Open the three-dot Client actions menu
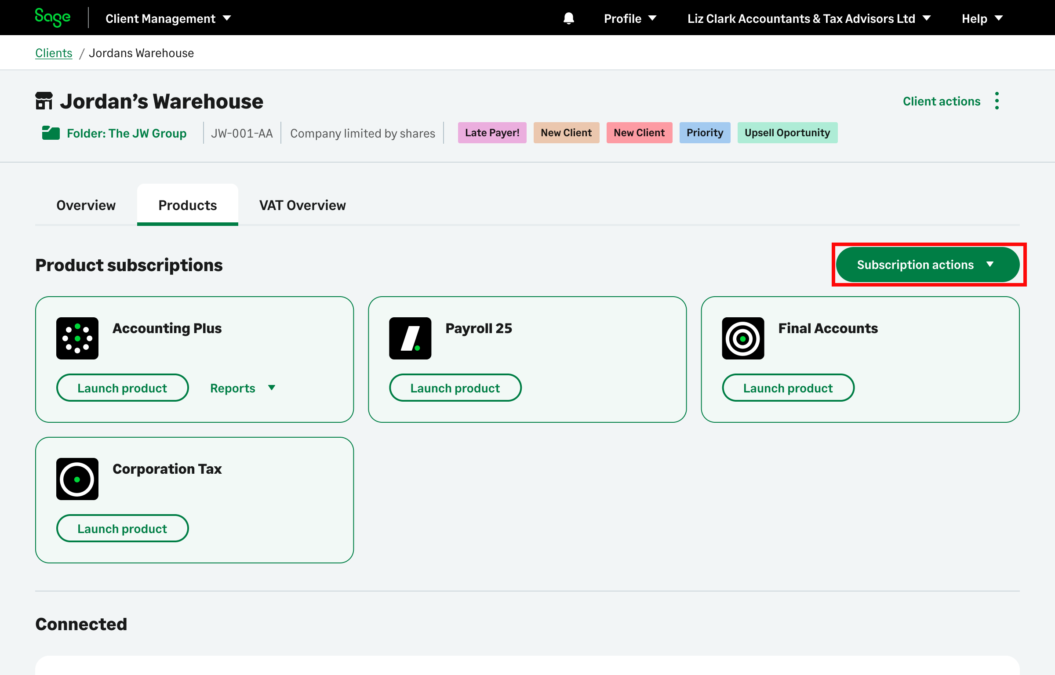This screenshot has width=1055, height=675. click(997, 101)
